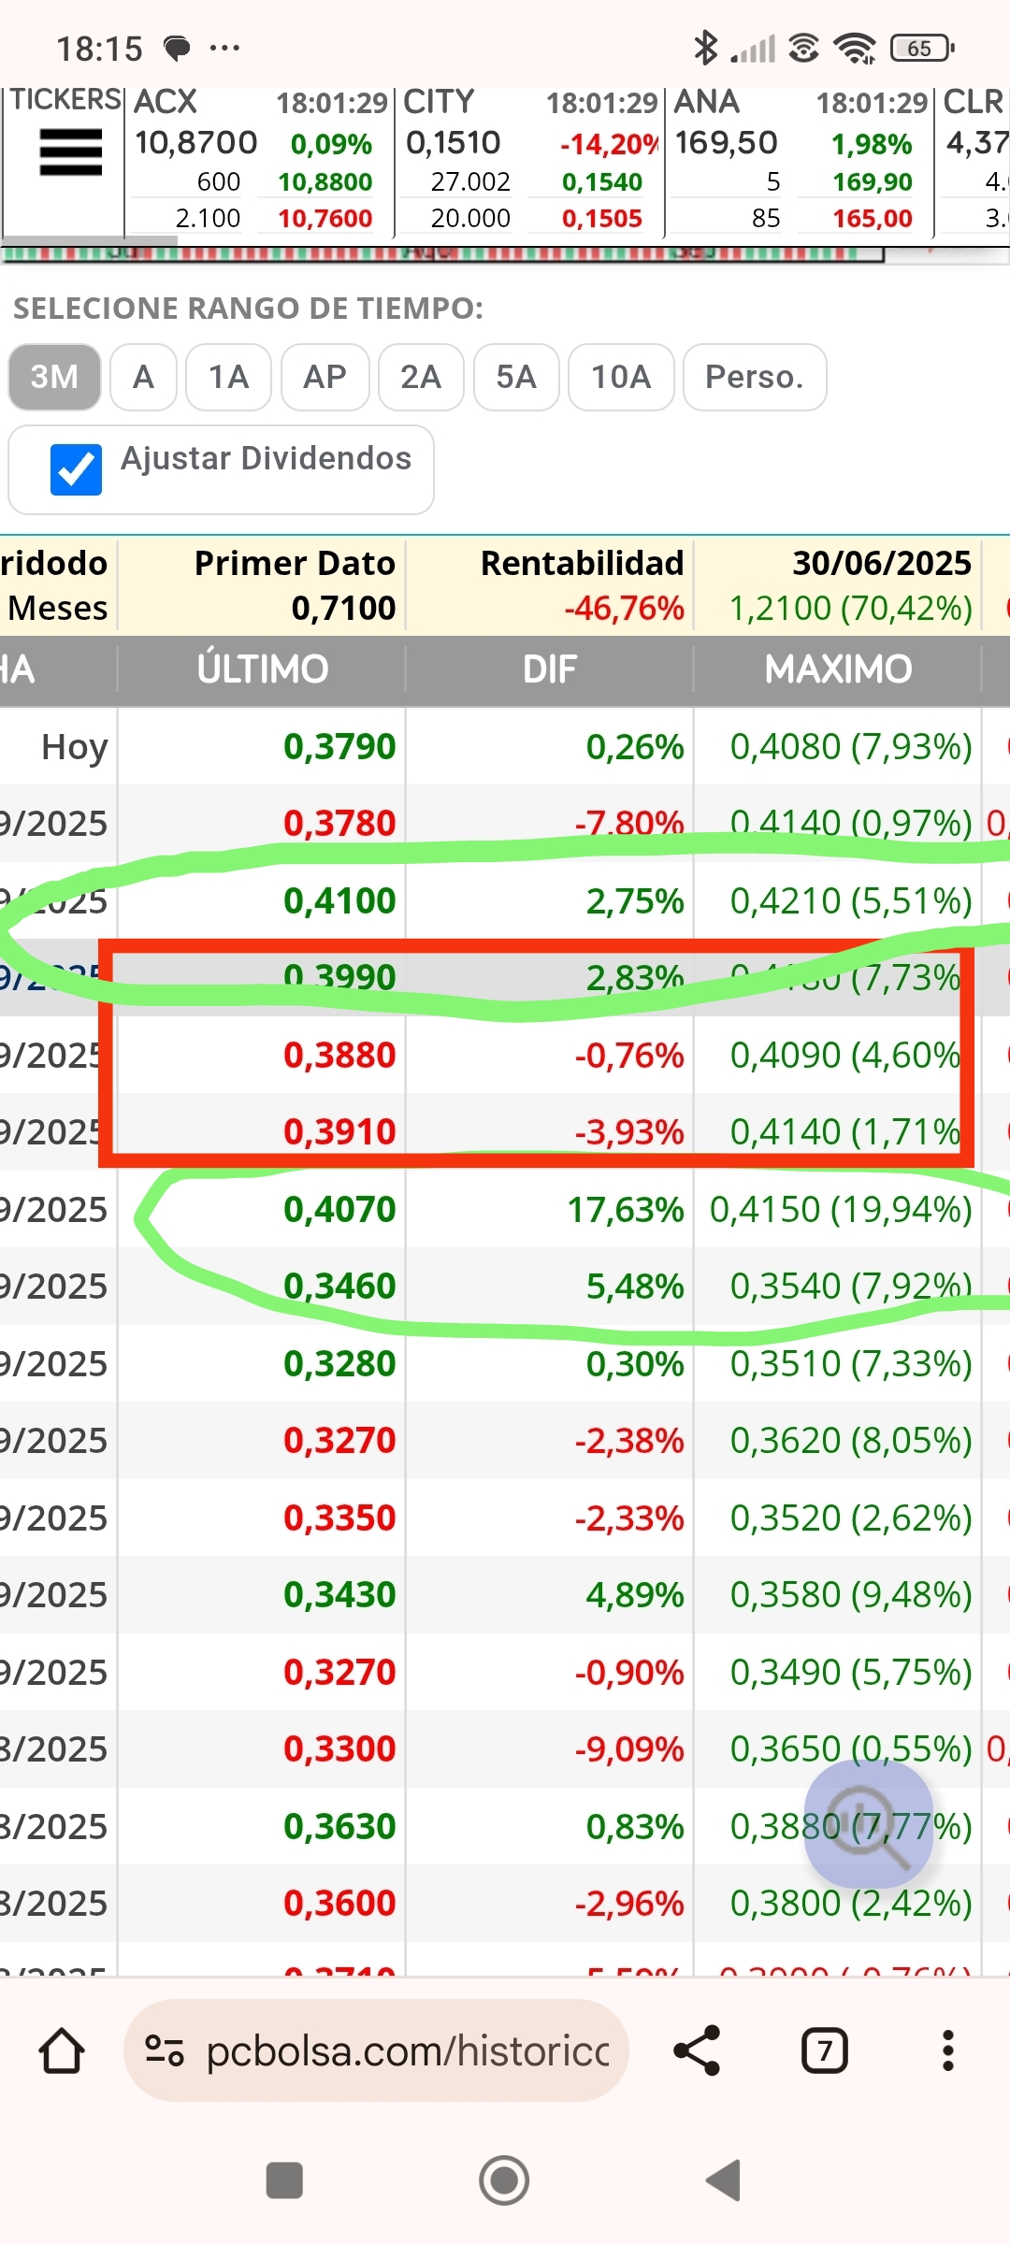Select the 5A time range
Viewport: 1010px width, 2244px height.
point(516,377)
